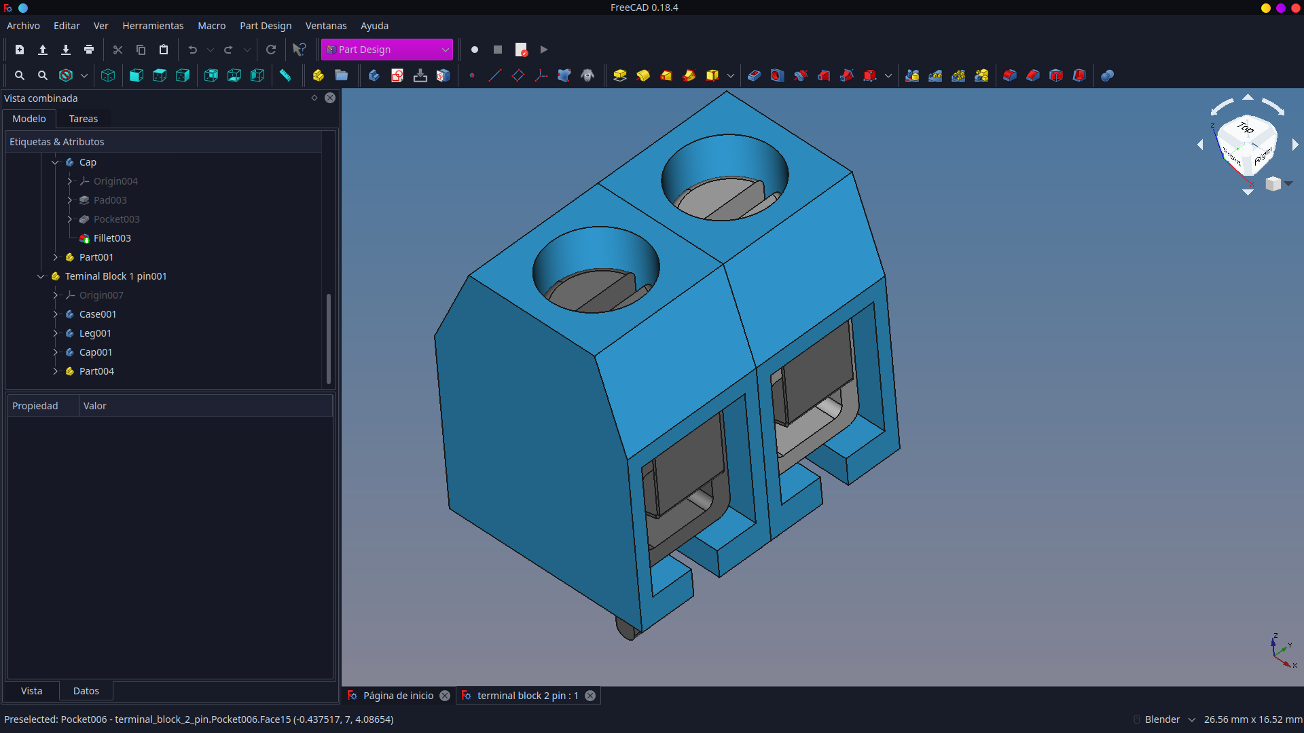Open the Macro menu

coord(211,26)
